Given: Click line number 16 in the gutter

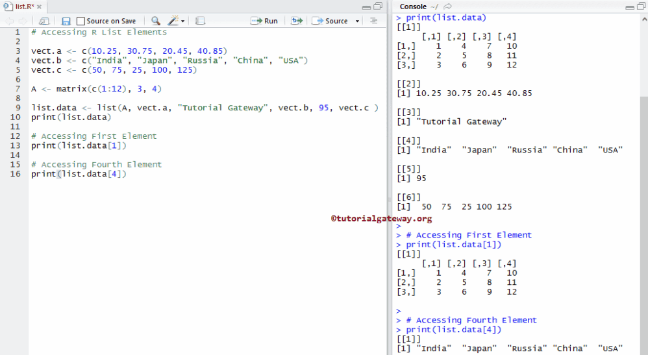Looking at the screenshot, I should tap(16, 173).
